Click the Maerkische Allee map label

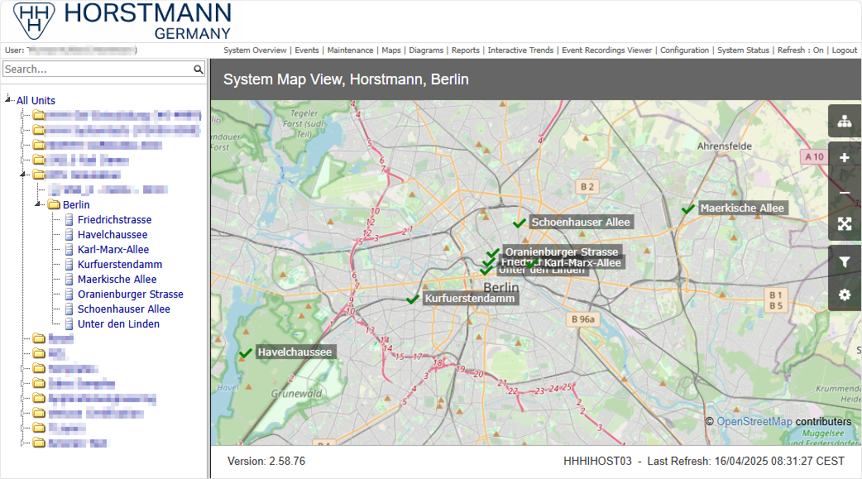pos(742,208)
